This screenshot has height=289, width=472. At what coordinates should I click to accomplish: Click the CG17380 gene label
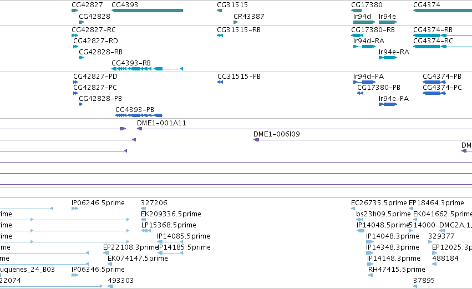[x=367, y=5]
